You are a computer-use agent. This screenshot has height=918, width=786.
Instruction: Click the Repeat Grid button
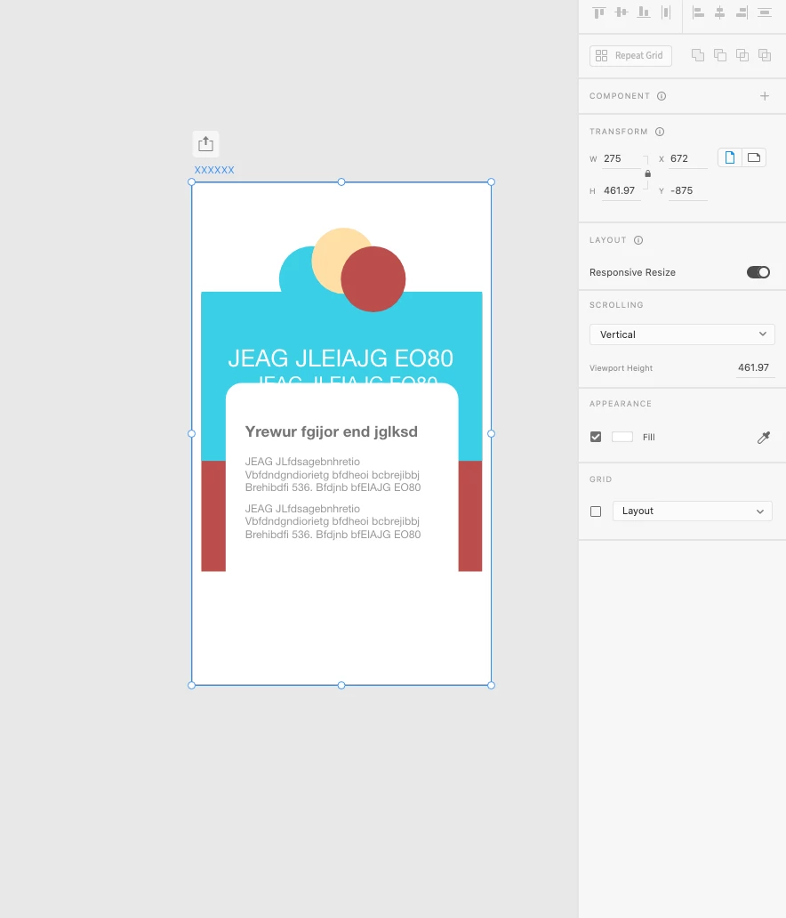(x=630, y=56)
